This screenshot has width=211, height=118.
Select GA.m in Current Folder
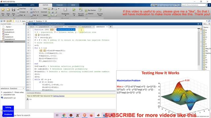click(x=7, y=34)
